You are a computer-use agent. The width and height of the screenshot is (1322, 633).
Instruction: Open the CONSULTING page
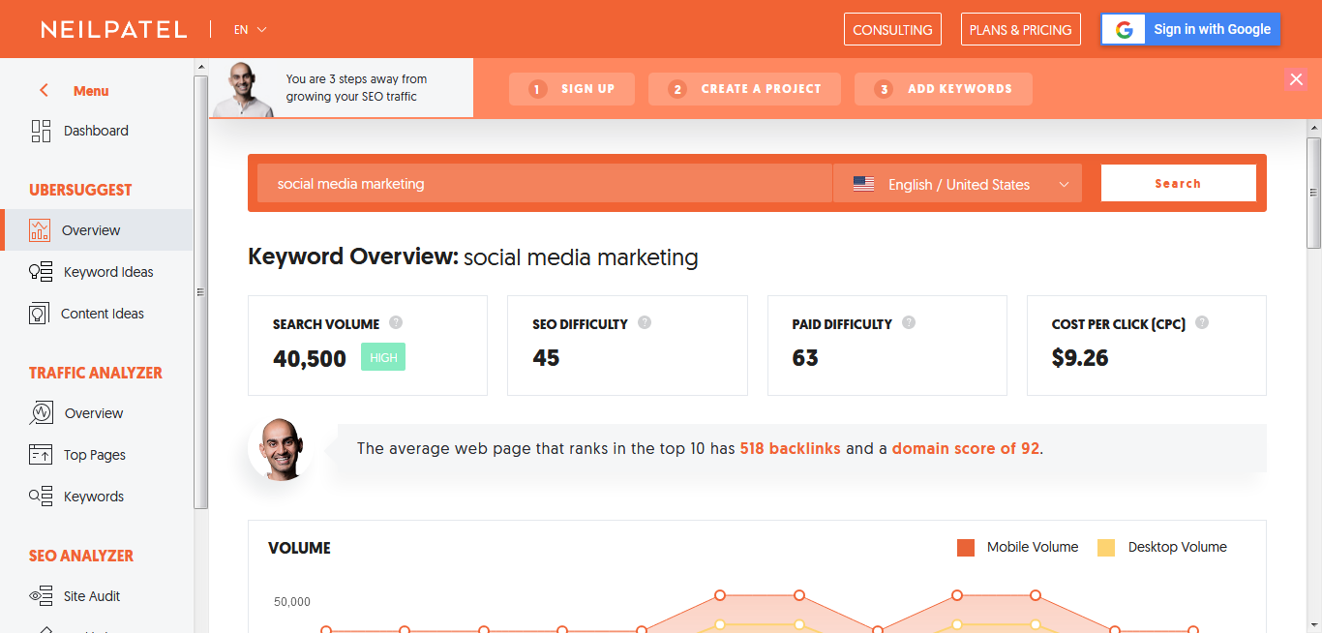click(x=892, y=29)
